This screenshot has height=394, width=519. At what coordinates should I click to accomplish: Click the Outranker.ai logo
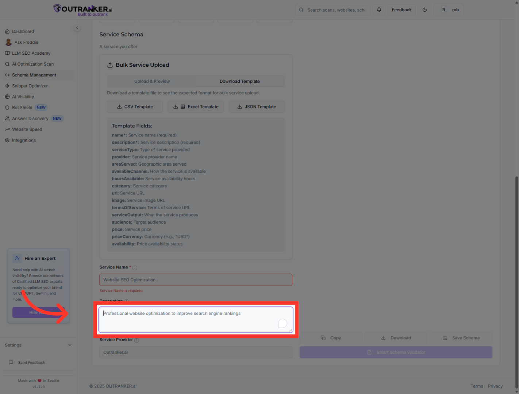(83, 10)
